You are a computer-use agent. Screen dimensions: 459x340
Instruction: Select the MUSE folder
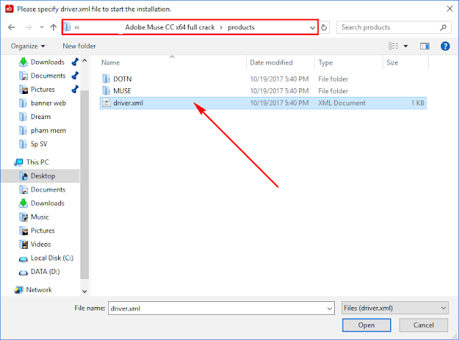coord(122,91)
